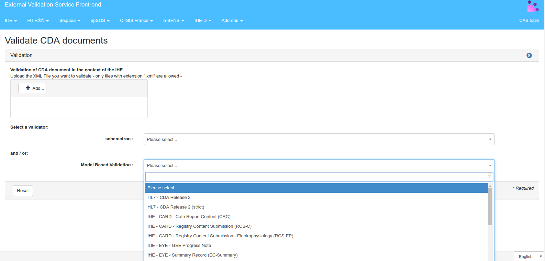
Task: Select HL7 - CDA Release 2 option
Action: 169,198
